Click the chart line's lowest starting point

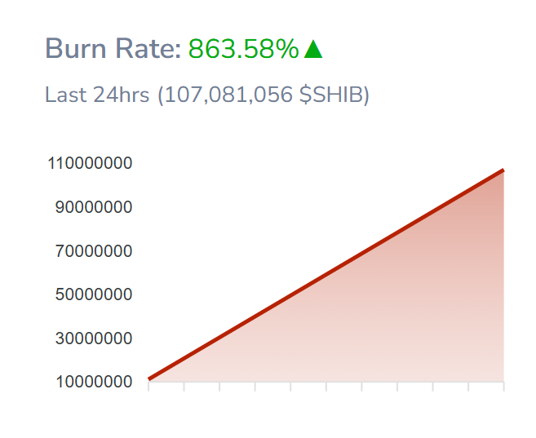click(x=149, y=378)
